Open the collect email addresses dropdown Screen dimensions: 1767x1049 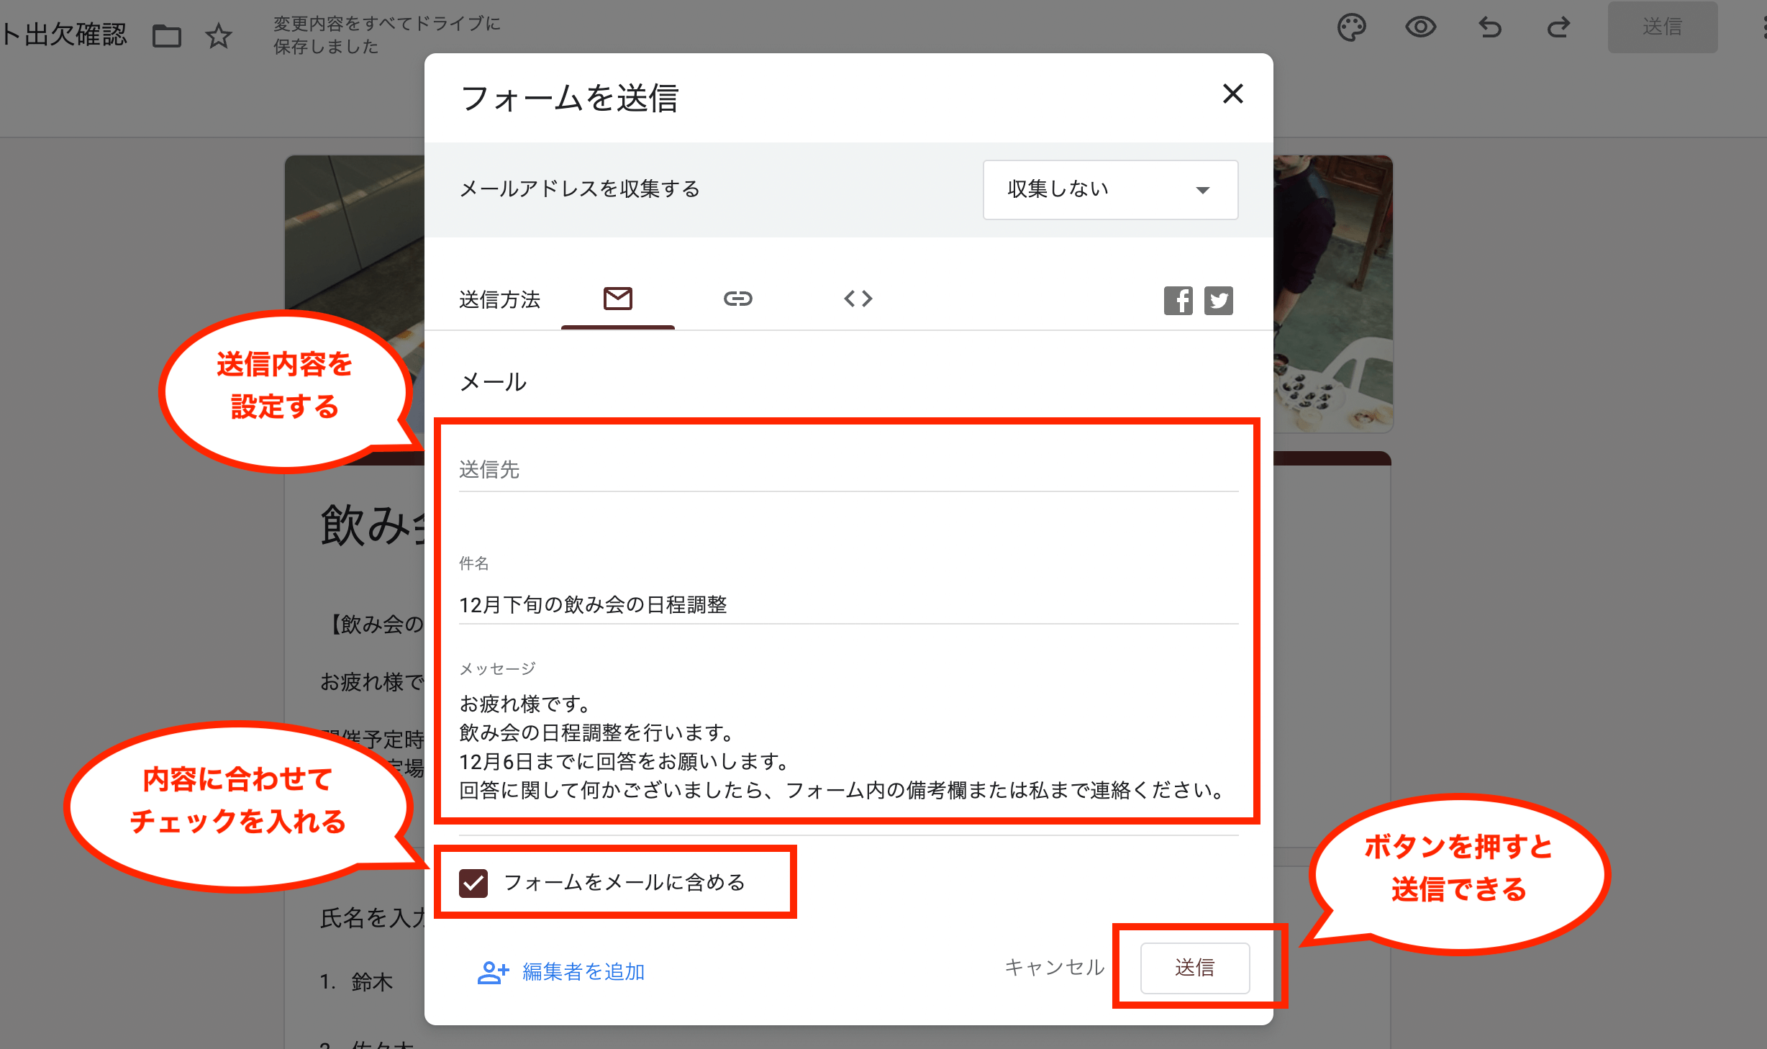click(x=1110, y=190)
